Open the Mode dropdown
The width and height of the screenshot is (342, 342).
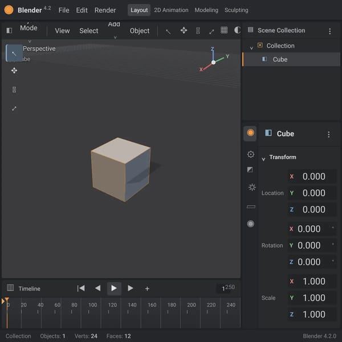pos(28,28)
